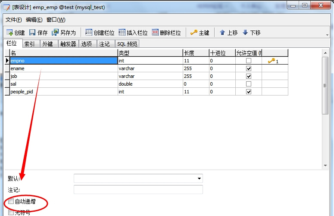
Task: Click the 保存 (Save) toolbar icon
Action: click(32, 33)
